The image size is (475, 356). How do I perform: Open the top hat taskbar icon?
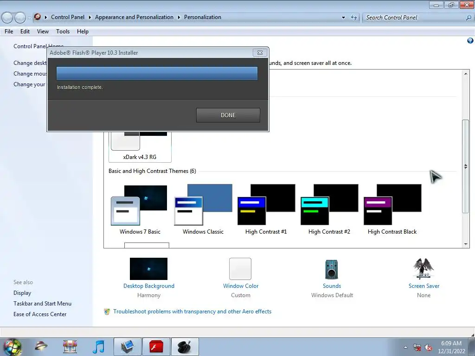[185, 347]
